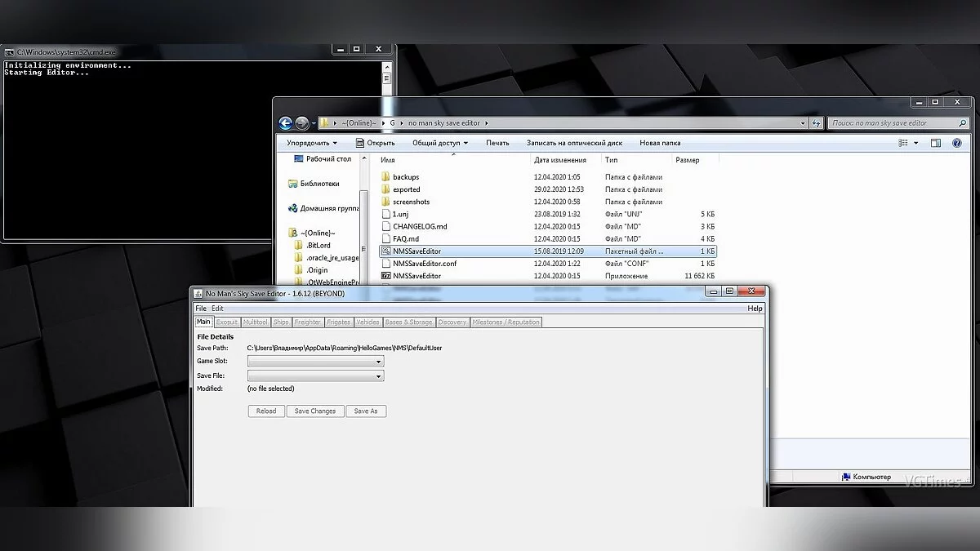980x551 pixels.
Task: Switch to the Main tab
Action: pos(203,322)
